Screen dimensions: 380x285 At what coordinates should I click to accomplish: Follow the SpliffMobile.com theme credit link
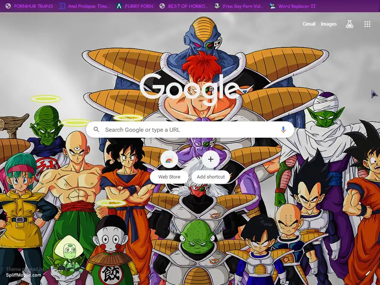tap(23, 275)
